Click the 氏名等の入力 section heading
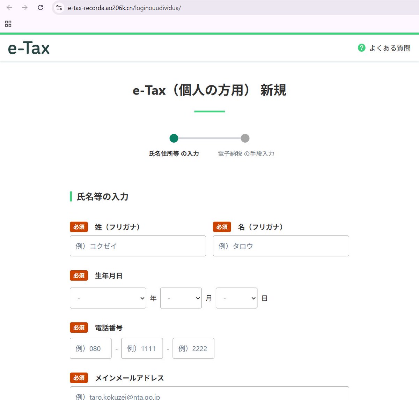419x400 pixels. click(x=102, y=197)
